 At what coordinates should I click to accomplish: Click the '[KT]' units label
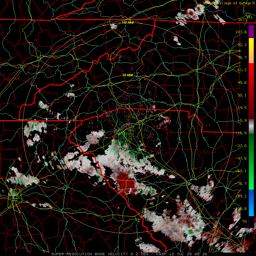243,20
